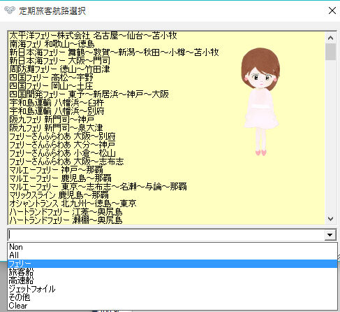Select 旅客船 in the dropdown list
Viewport: 340px width, 312px height.
click(172, 272)
